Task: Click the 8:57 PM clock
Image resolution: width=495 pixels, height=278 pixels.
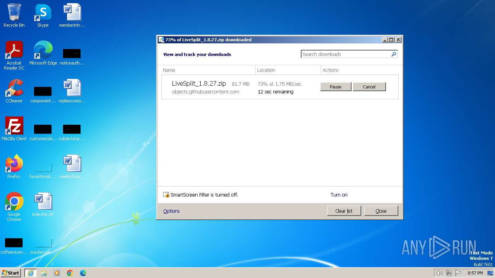Action: [x=475, y=273]
